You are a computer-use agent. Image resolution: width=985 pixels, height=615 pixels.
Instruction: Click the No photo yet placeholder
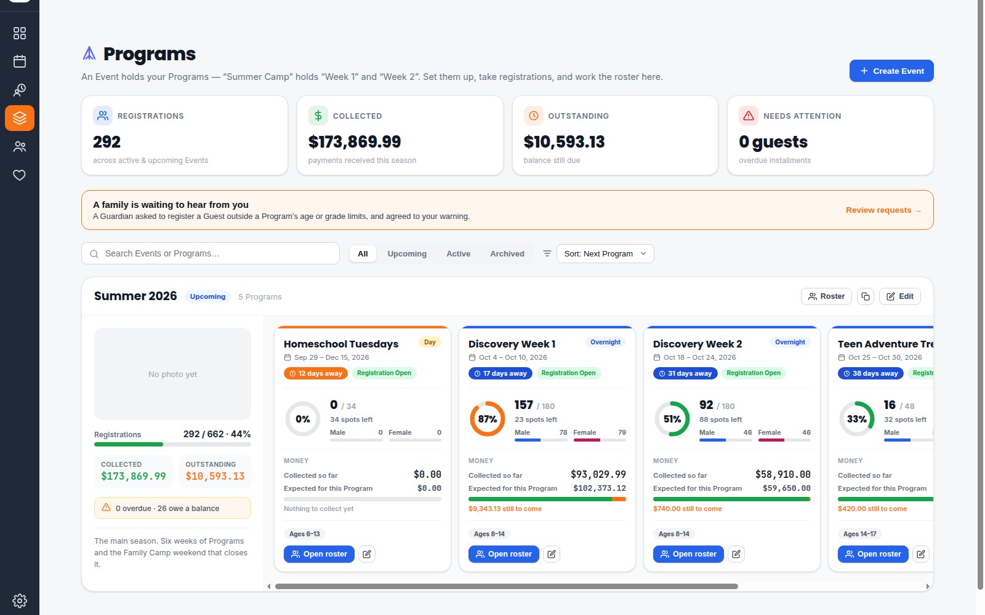(x=172, y=374)
